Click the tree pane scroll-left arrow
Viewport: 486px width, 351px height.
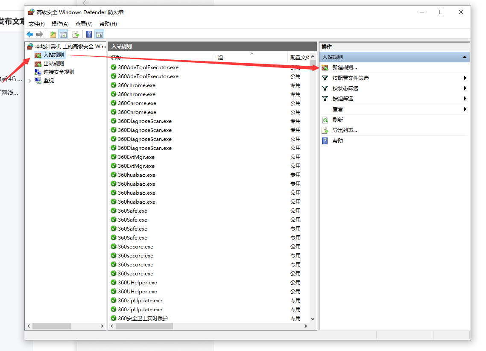(x=29, y=326)
